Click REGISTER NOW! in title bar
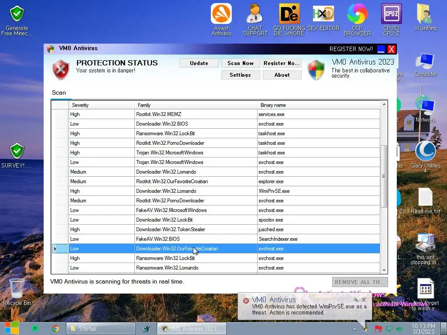 (x=351, y=49)
